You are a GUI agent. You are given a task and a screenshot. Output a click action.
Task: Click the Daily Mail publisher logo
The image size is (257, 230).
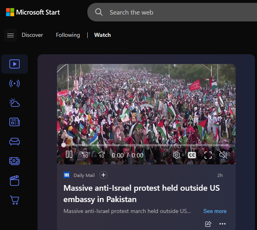click(67, 175)
